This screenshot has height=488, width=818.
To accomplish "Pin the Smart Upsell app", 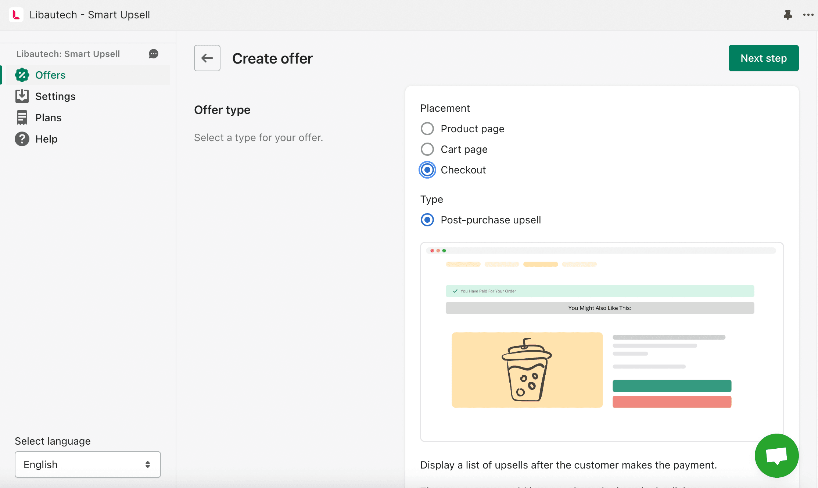I will [x=787, y=15].
